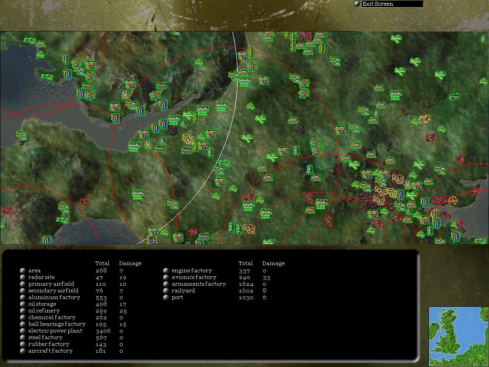Toggle the engine factory bullet
The image size is (489, 367).
pos(166,270)
